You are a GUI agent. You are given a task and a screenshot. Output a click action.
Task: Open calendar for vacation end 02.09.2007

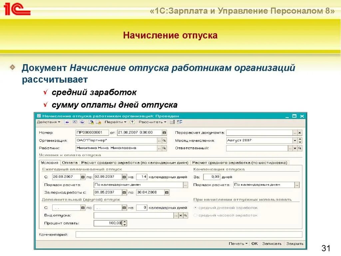tap(124, 177)
